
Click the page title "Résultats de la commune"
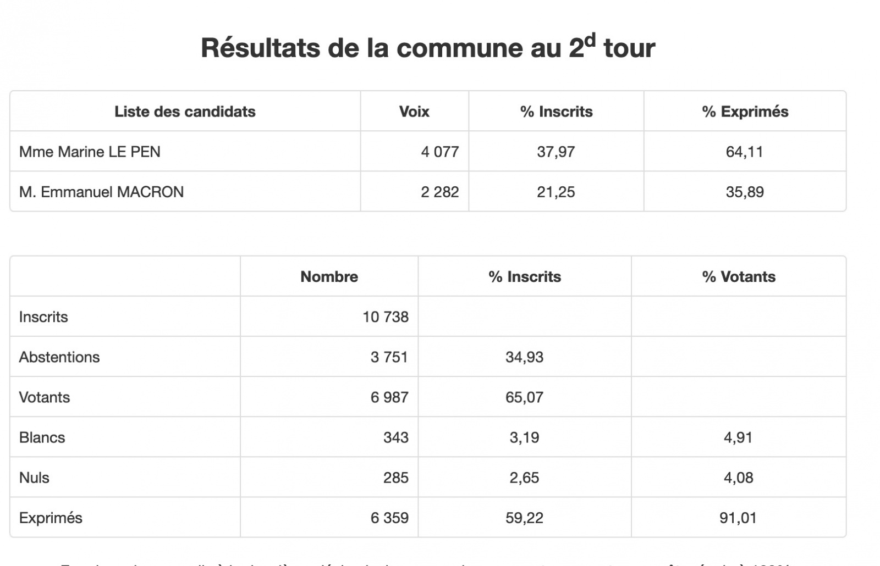(427, 48)
